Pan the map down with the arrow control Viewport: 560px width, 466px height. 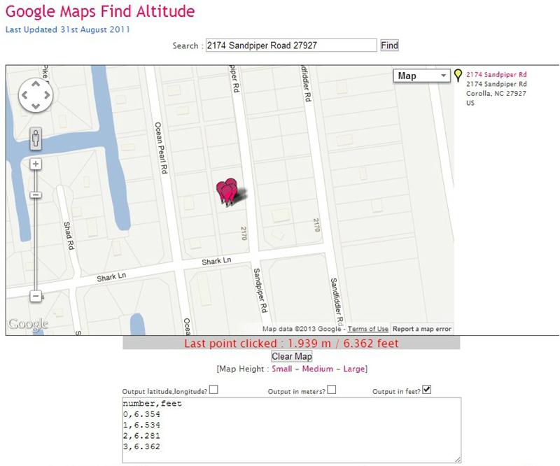pyautogui.click(x=36, y=106)
